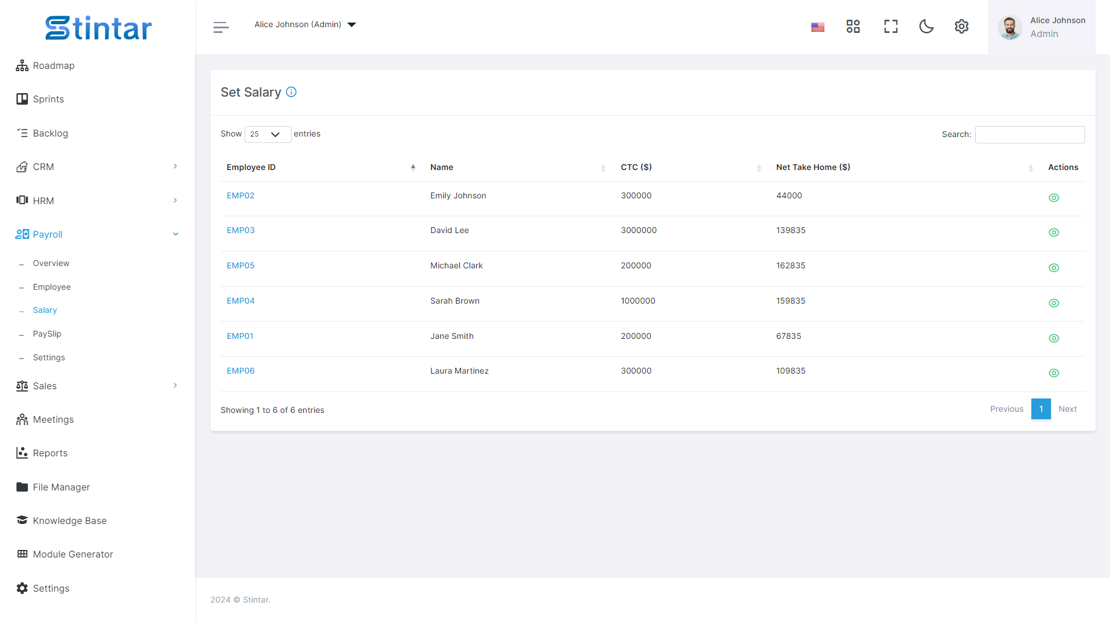The image size is (1110, 624).
Task: Open the Roadmap menu label
Action: coord(54,65)
